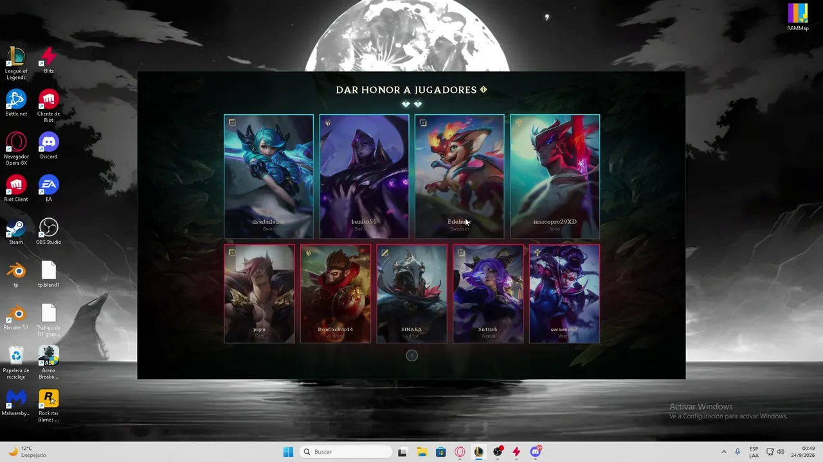Image resolution: width=823 pixels, height=462 pixels.
Task: Click the honor info icon beside the title
Action: 484,90
